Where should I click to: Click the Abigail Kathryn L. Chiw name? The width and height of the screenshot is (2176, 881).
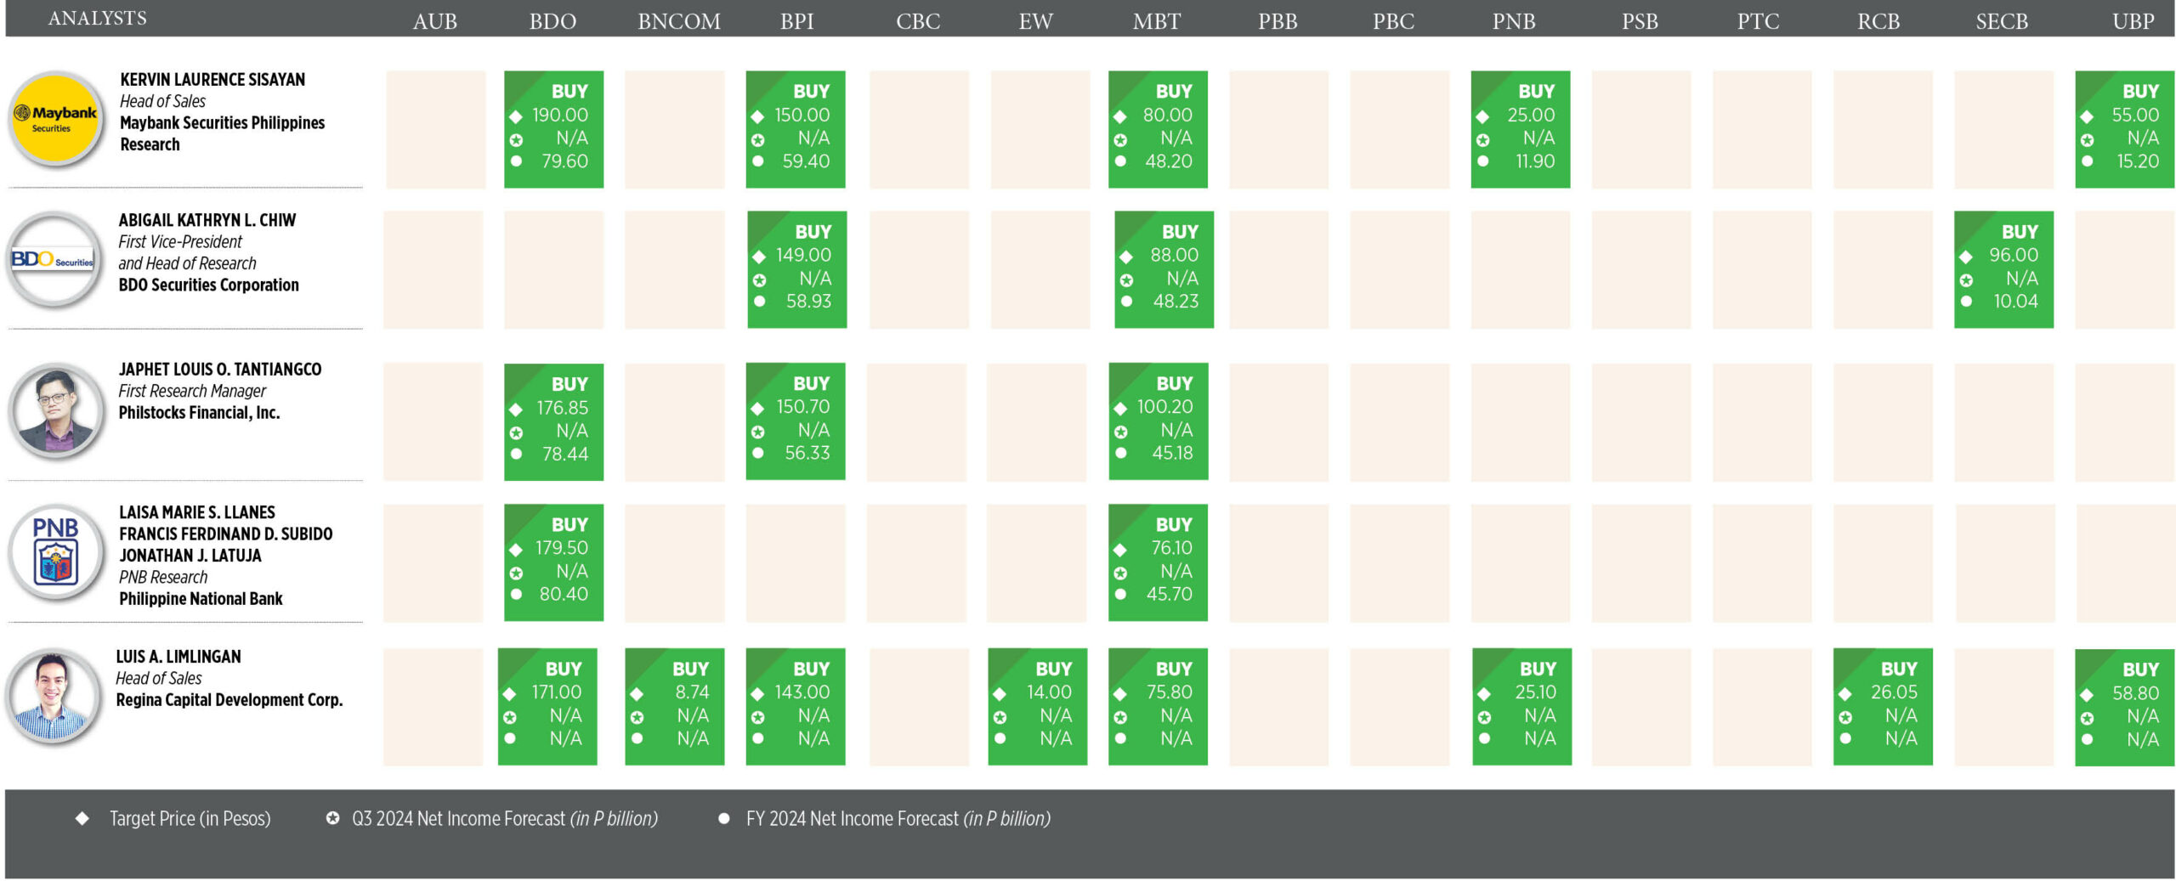(x=207, y=220)
